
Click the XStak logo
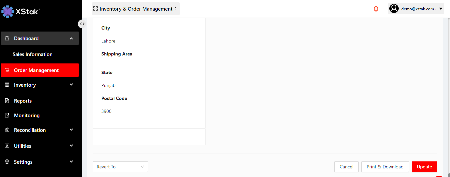21,12
